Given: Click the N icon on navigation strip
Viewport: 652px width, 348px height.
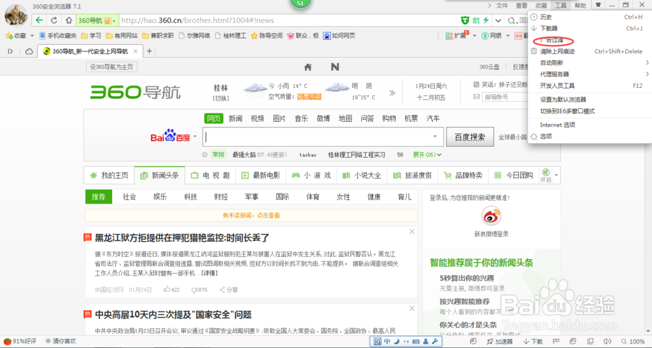Looking at the screenshot, I should click(334, 67).
